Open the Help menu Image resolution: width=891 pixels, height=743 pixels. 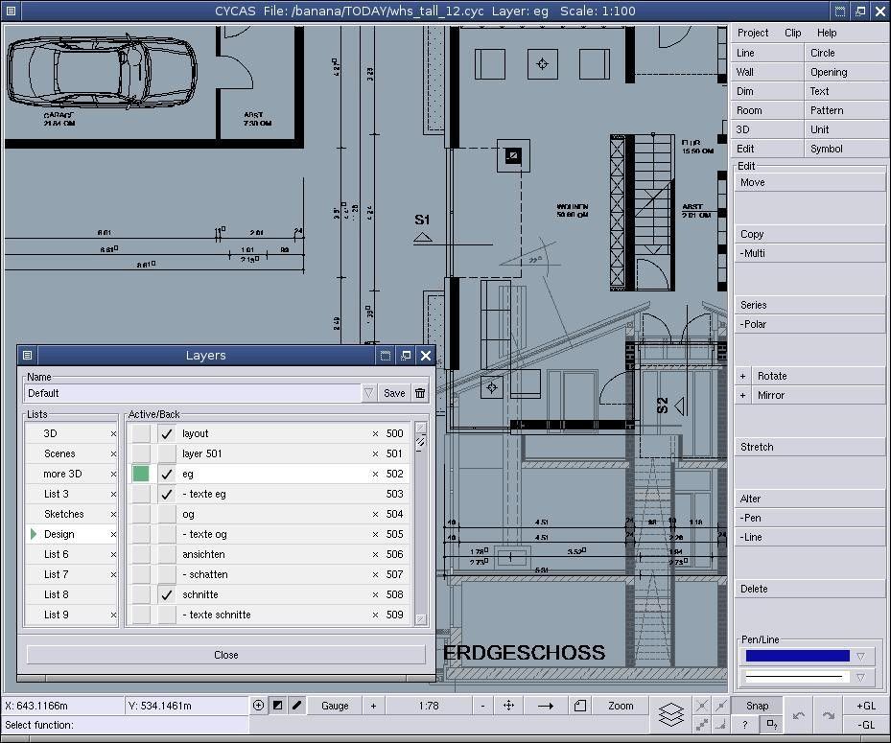(827, 32)
